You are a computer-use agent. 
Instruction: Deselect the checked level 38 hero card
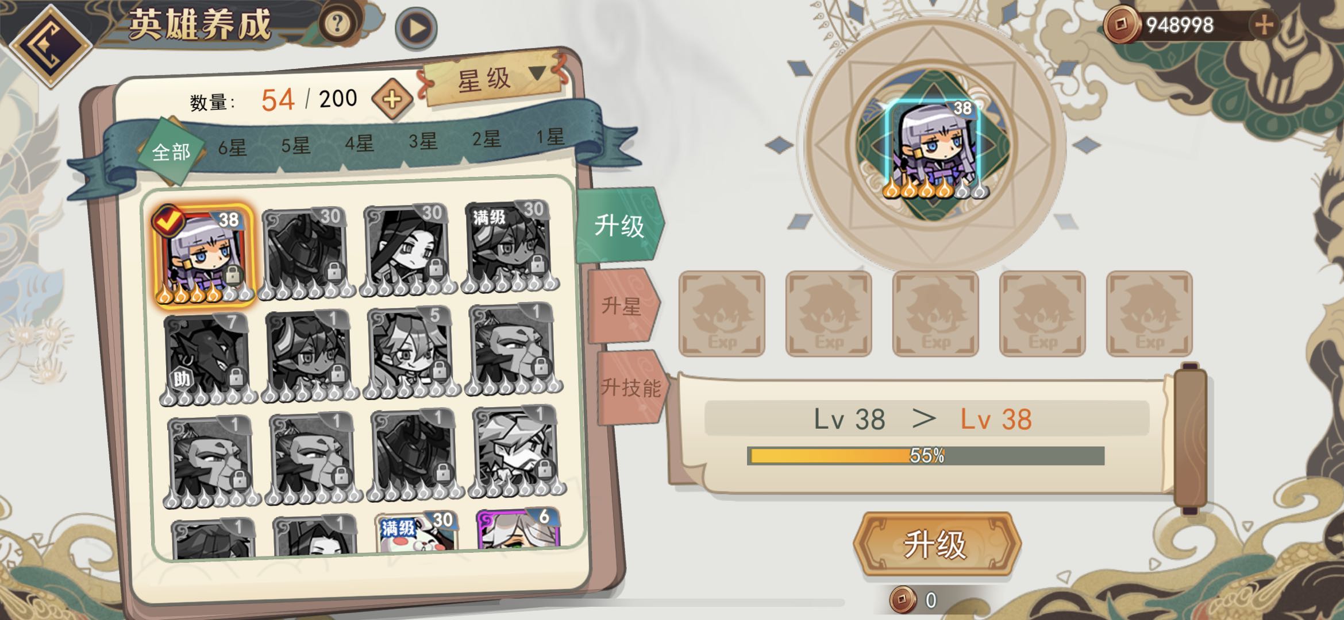203,254
